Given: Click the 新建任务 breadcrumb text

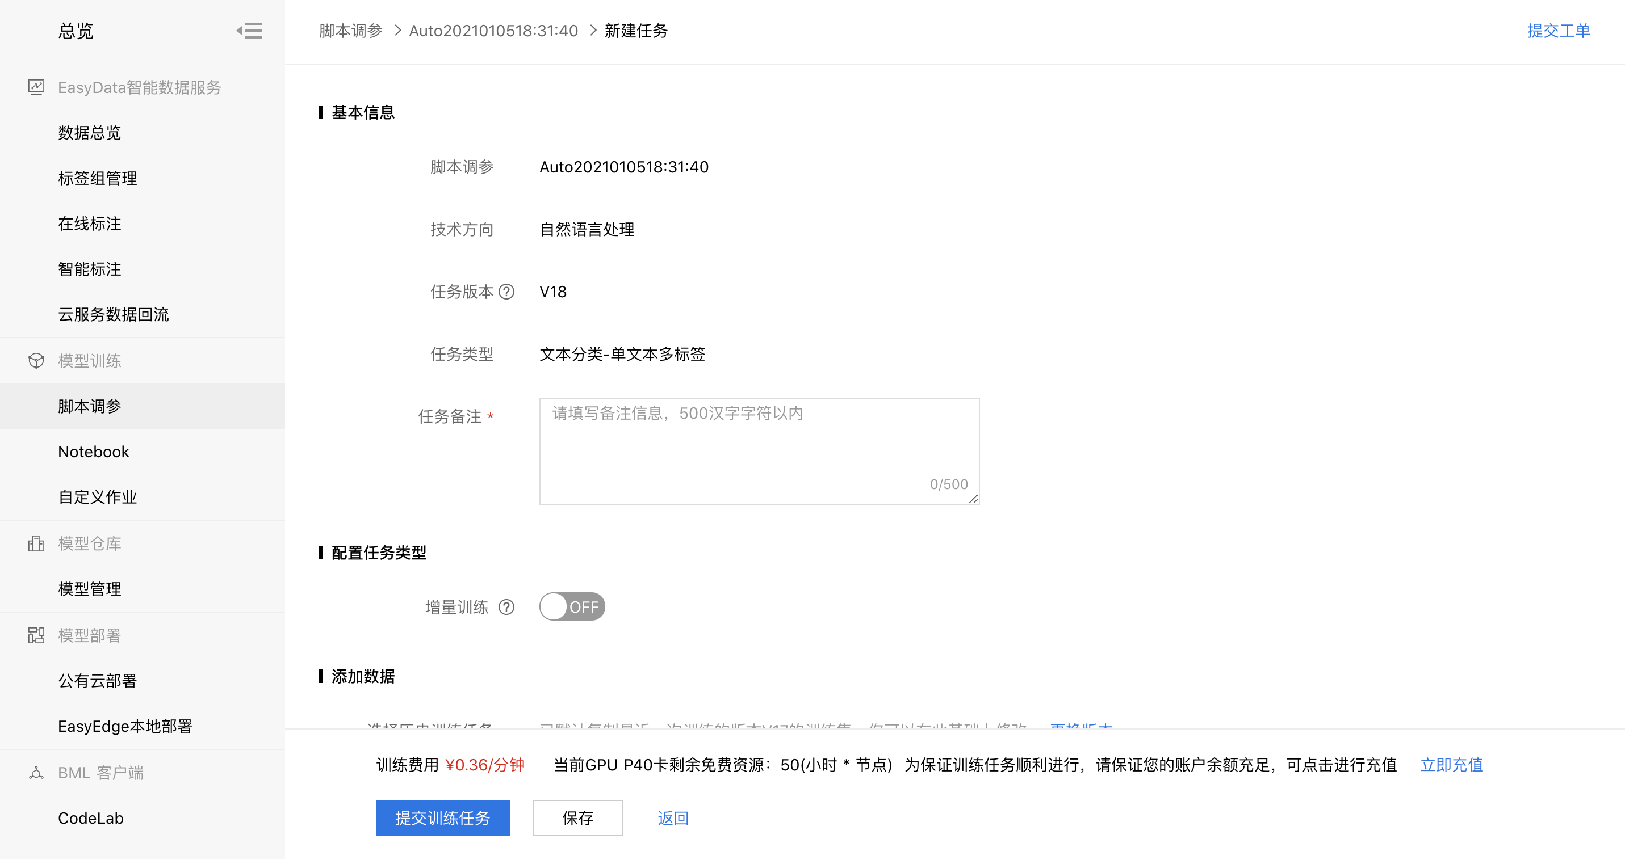Looking at the screenshot, I should 636,31.
